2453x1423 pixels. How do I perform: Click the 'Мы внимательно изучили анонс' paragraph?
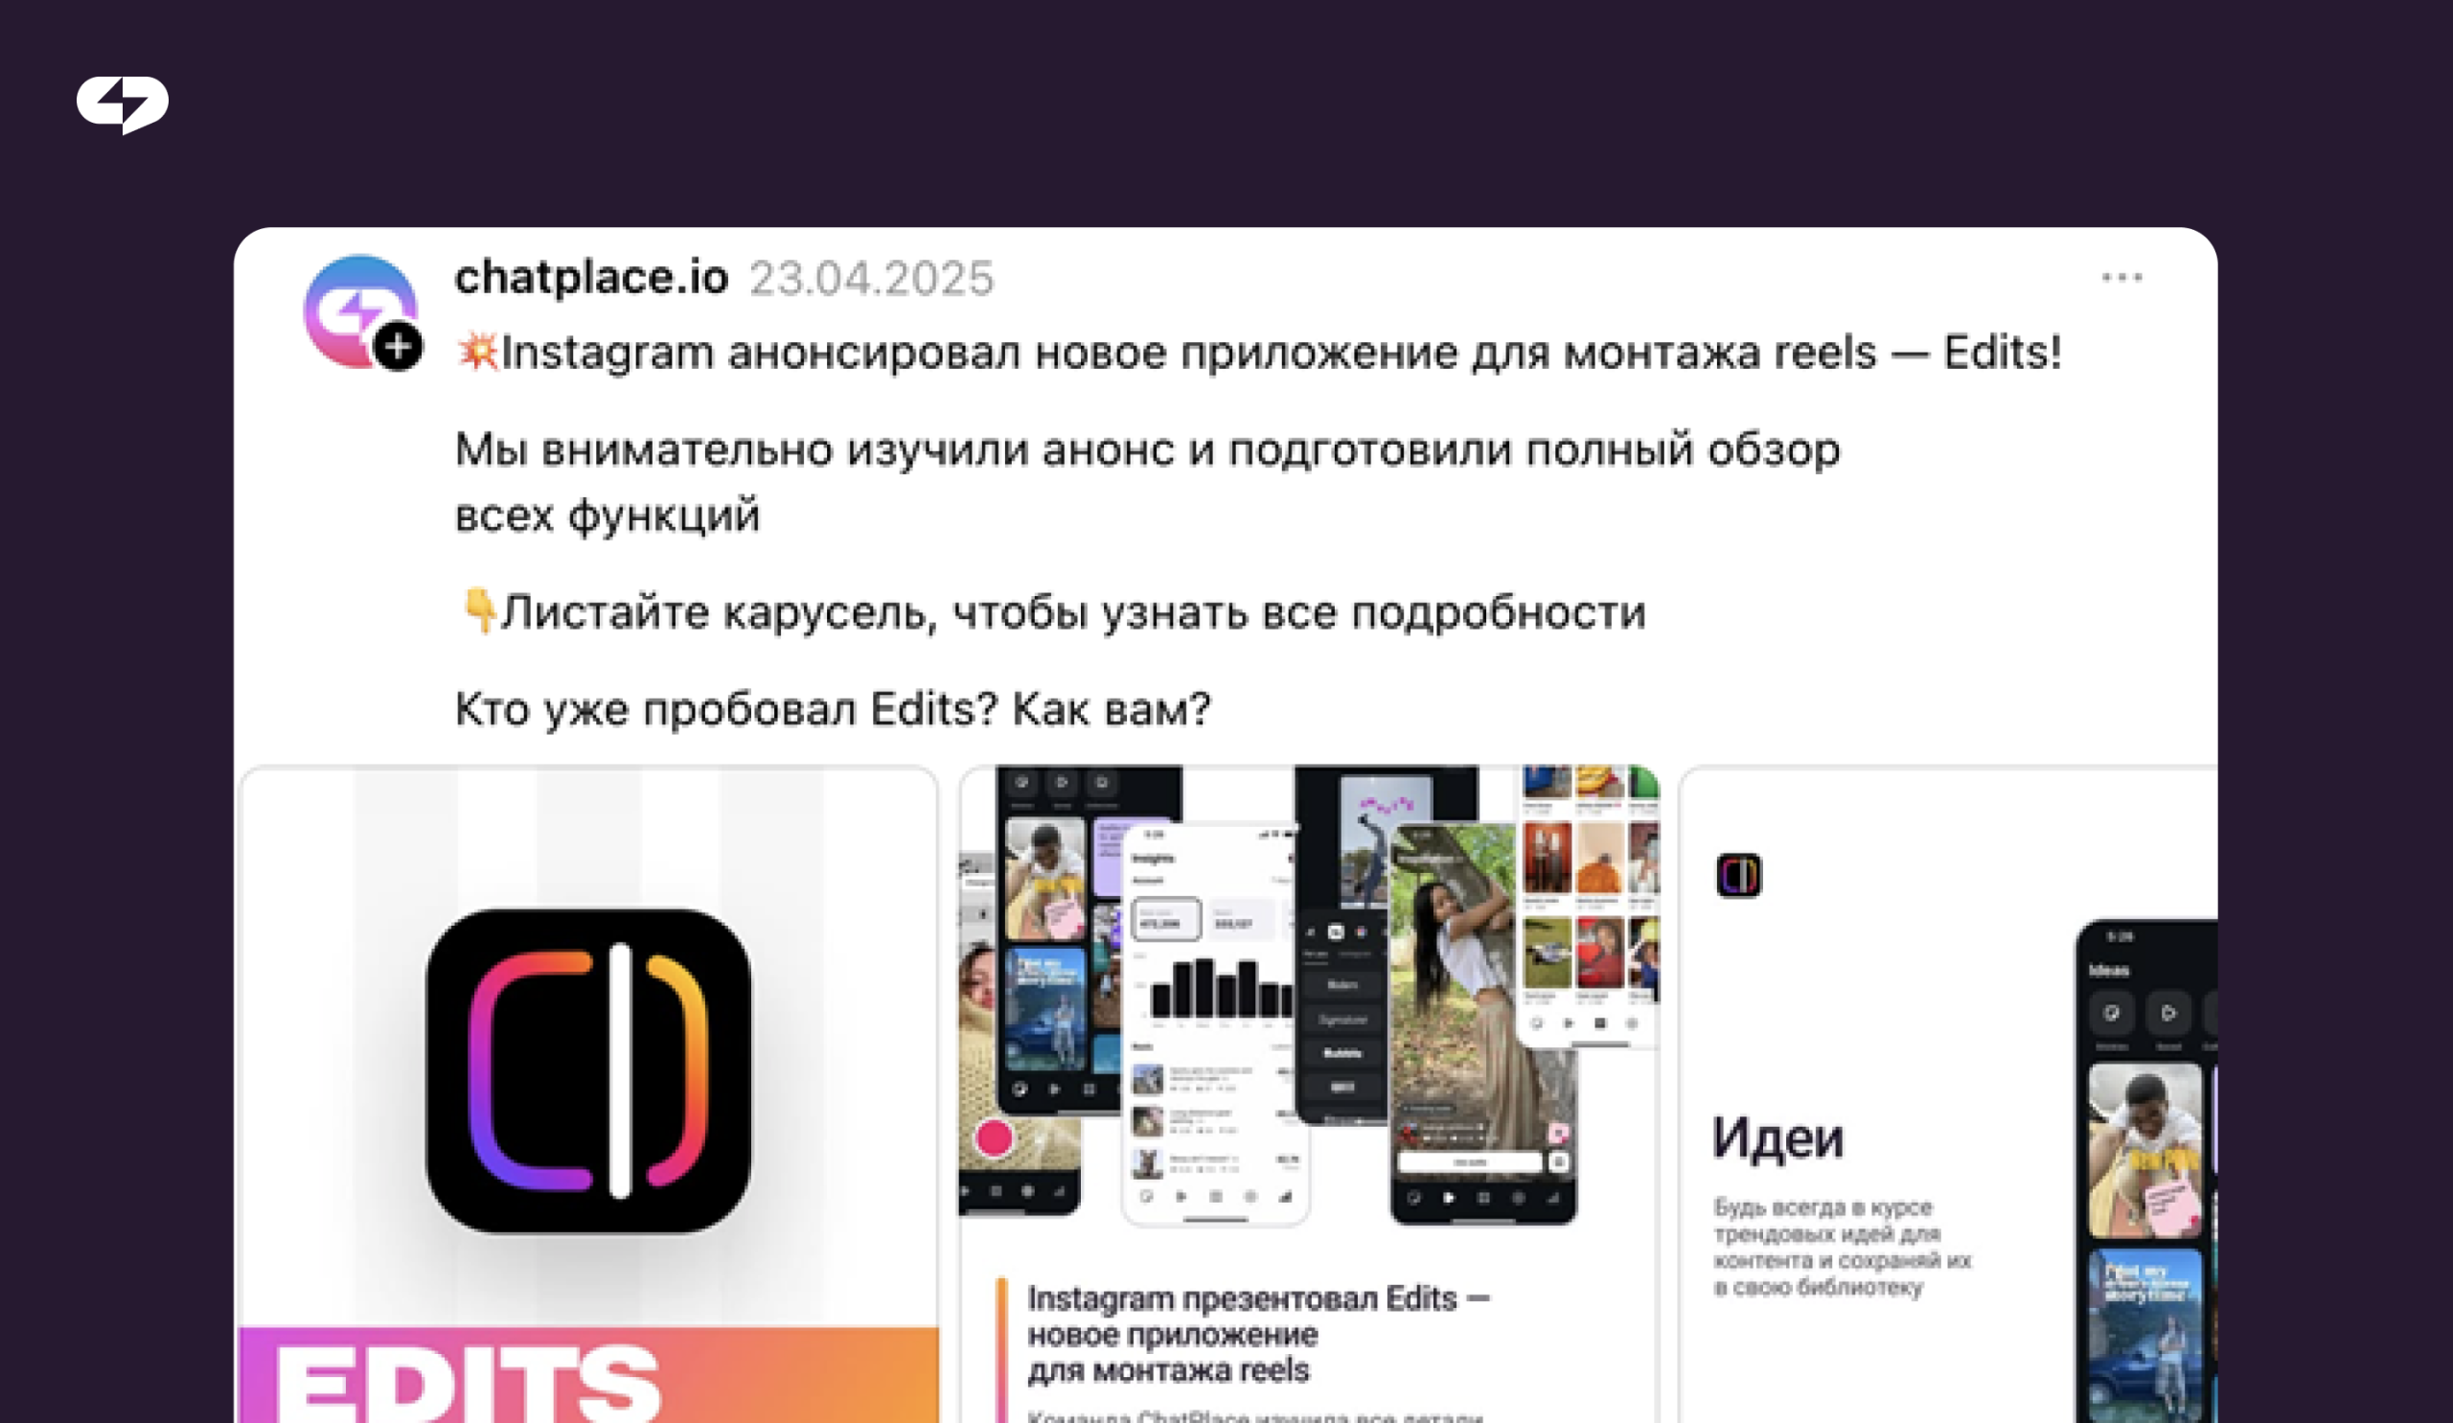[x=1148, y=482]
